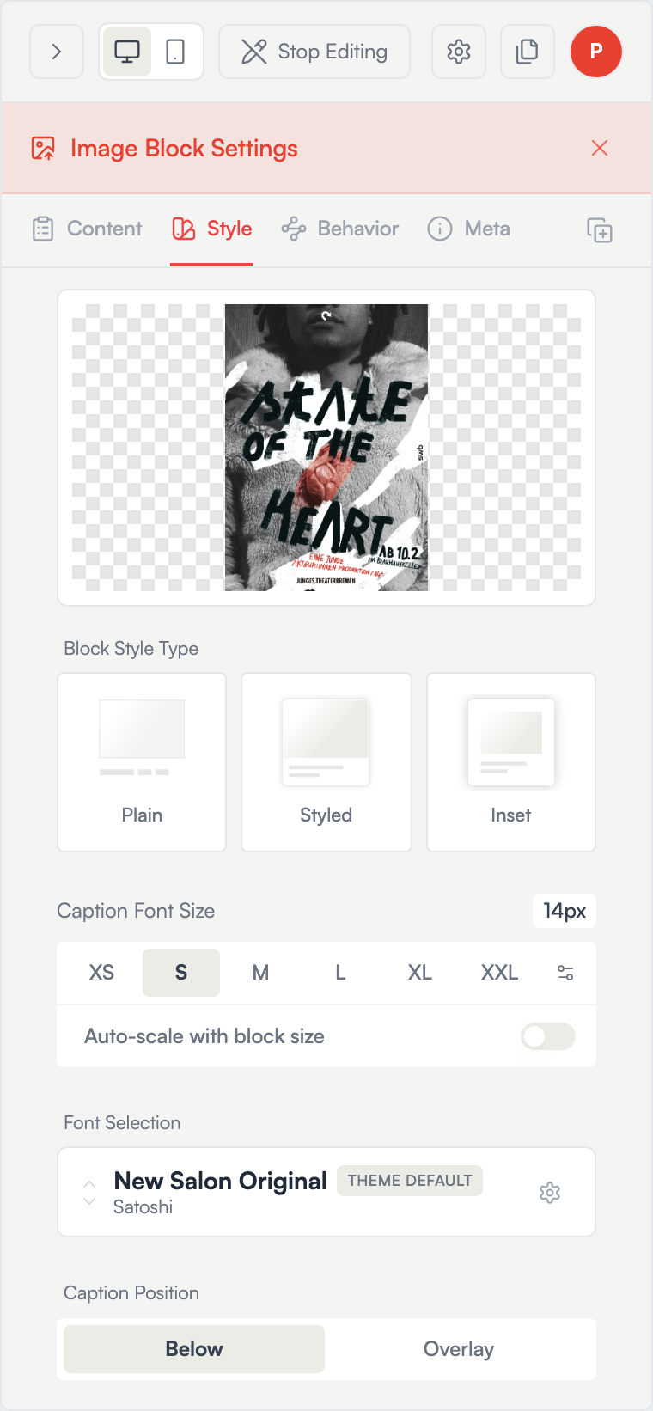Image resolution: width=653 pixels, height=1411 pixels.
Task: Set caption font size to L
Action: 340,973
